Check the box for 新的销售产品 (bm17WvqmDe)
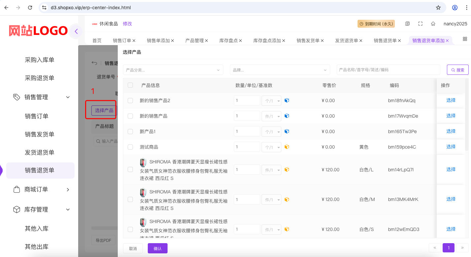 pos(130,116)
